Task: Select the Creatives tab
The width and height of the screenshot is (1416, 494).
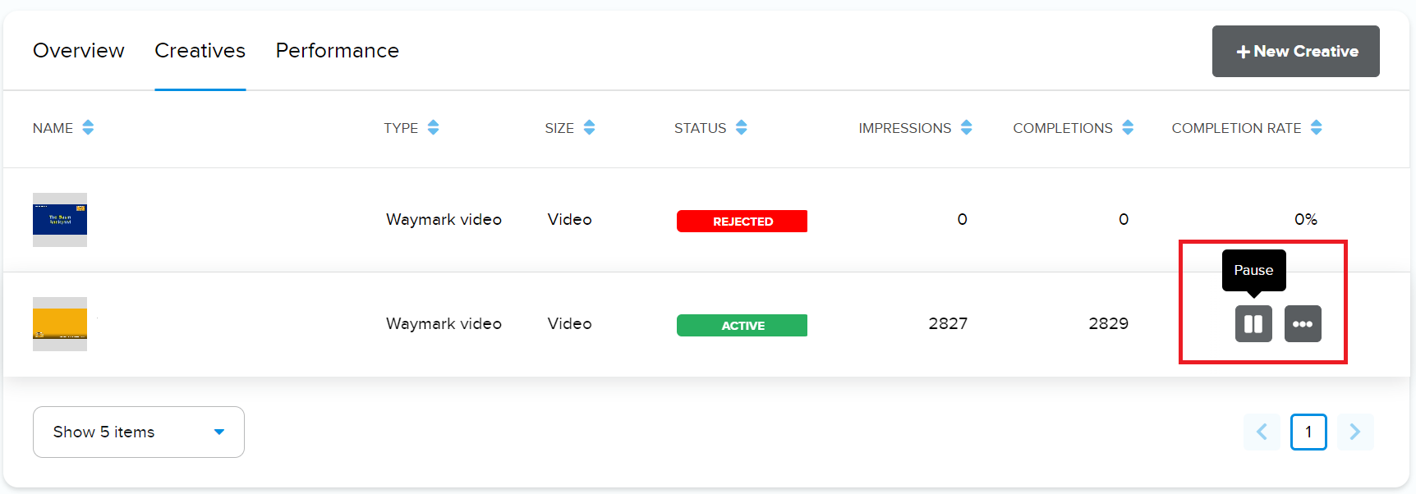Action: click(x=200, y=51)
